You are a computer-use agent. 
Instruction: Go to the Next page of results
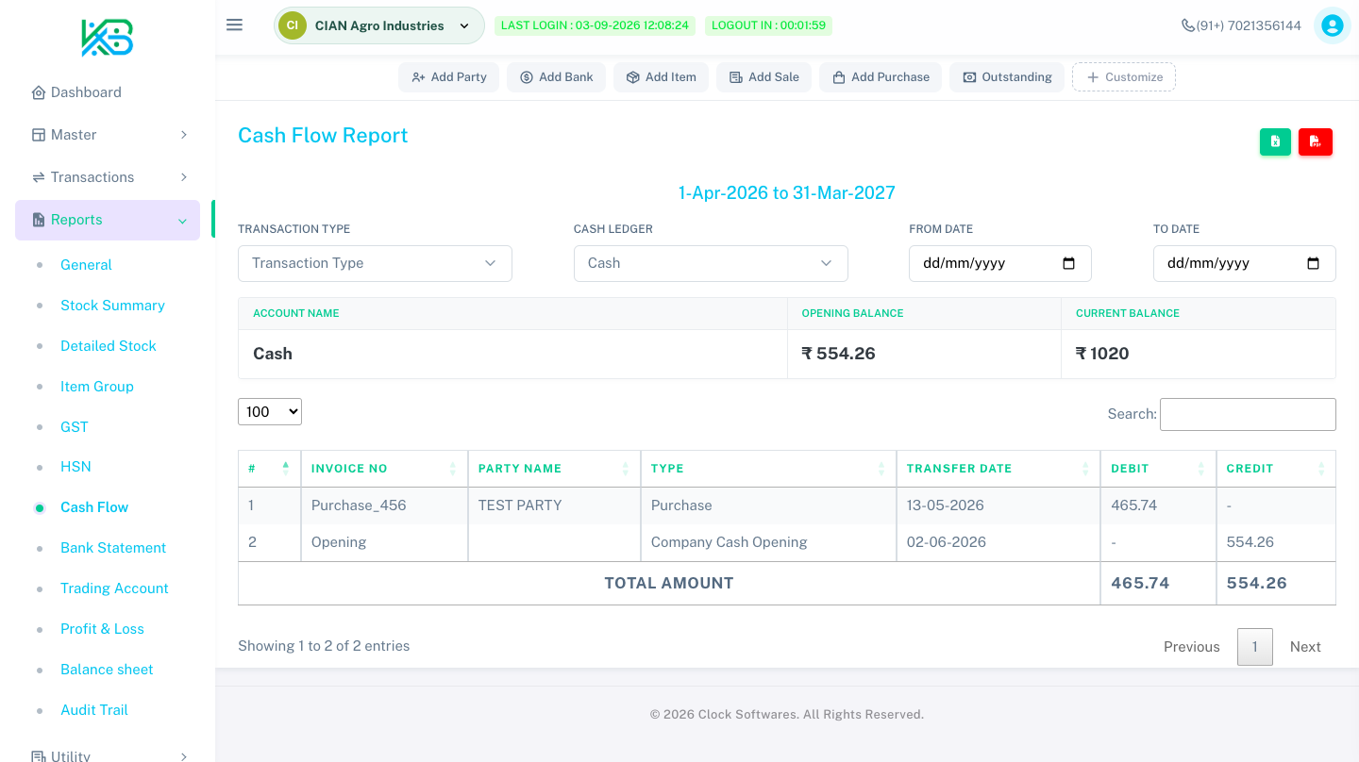[x=1305, y=647]
